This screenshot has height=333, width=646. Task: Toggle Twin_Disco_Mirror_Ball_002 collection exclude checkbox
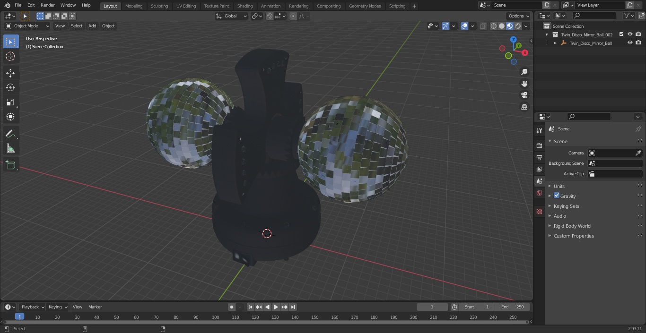pyautogui.click(x=621, y=34)
